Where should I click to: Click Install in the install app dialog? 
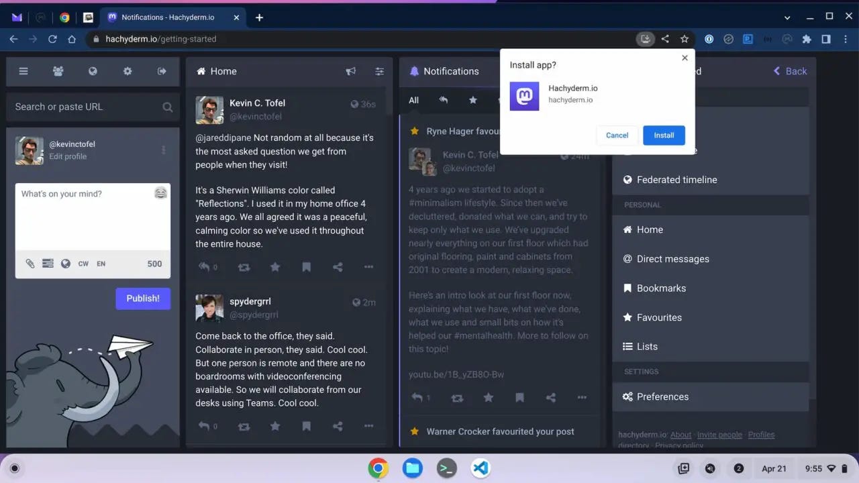664,135
